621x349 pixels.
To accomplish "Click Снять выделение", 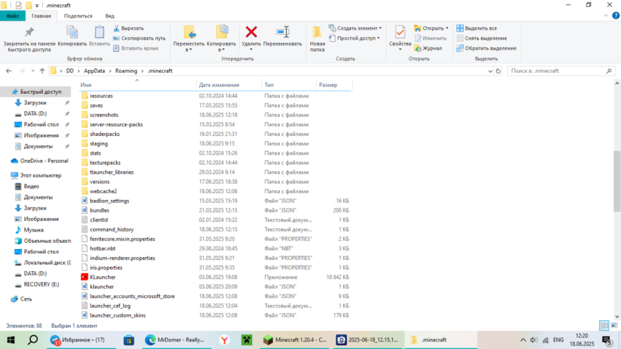I will click(x=482, y=39).
